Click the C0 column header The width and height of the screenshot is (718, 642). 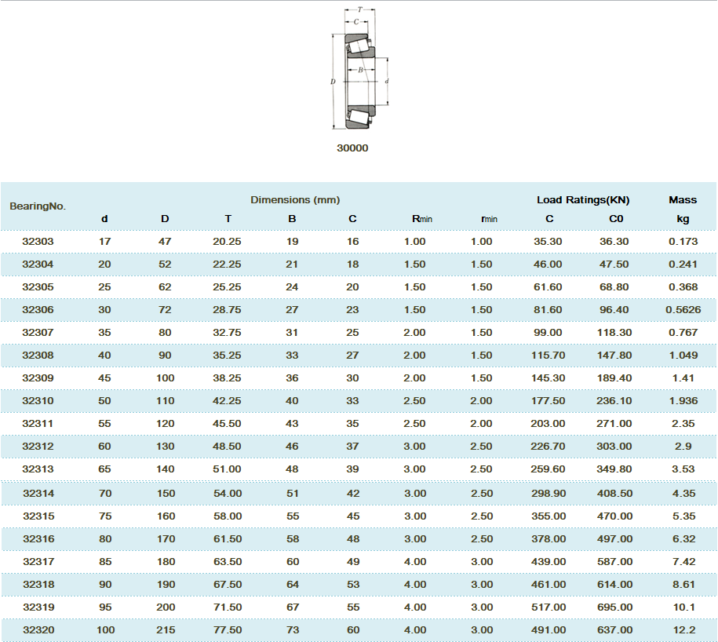[x=615, y=219]
